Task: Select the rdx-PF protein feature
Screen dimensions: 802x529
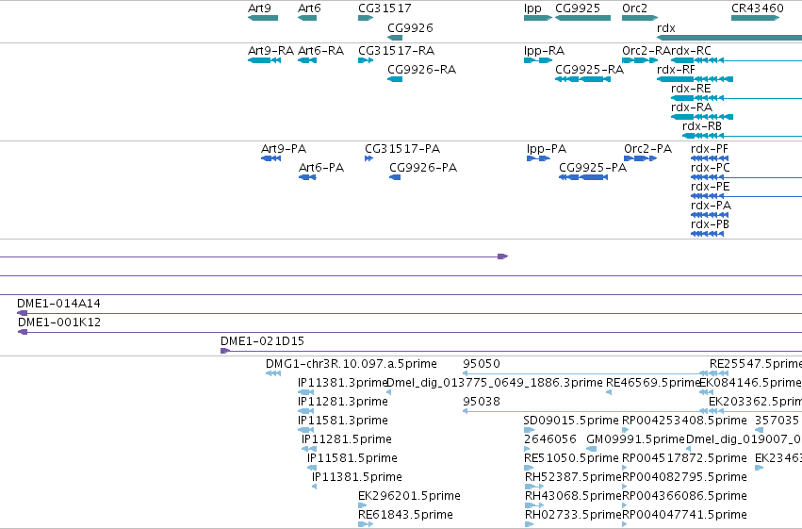Action: [x=710, y=158]
